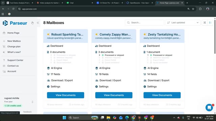
Task: Open What's new? in sidebar
Action: pos(14,52)
